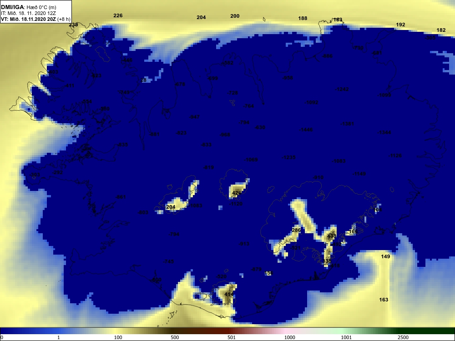Click the legend value 100
The width and height of the screenshot is (455, 341).
(118, 337)
